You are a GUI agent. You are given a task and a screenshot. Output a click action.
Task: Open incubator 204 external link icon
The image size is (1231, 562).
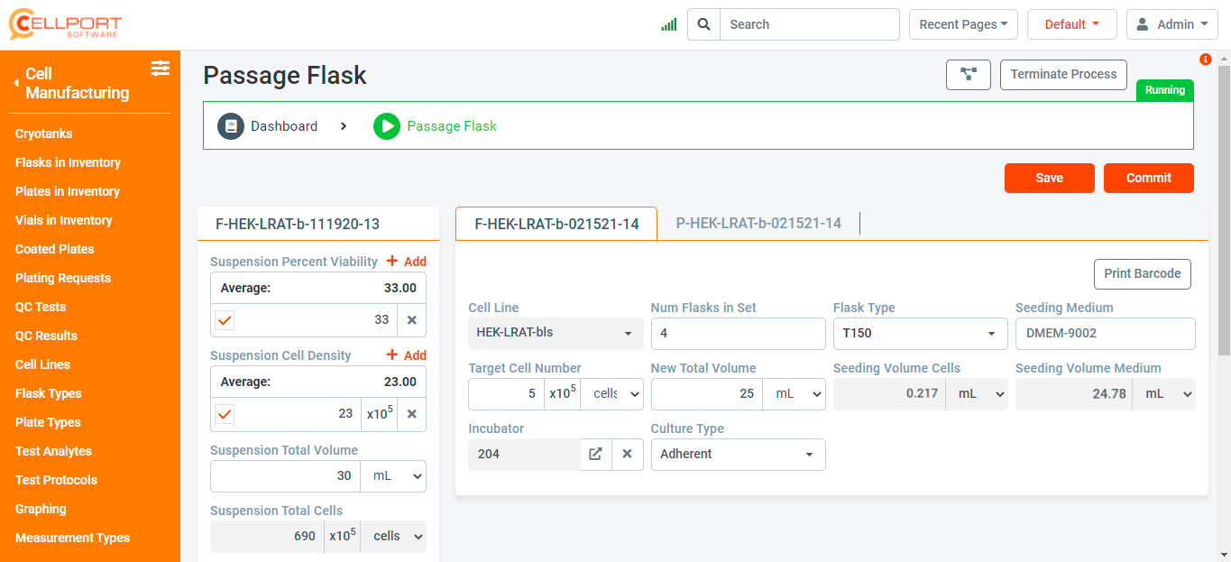click(x=595, y=454)
